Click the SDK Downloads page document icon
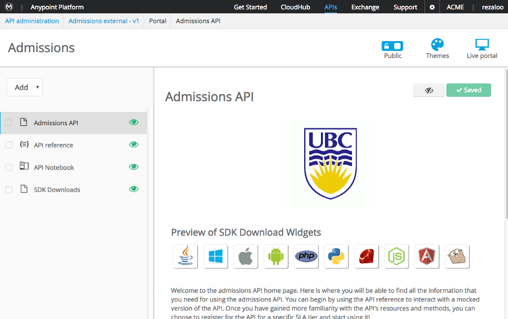 [24, 188]
